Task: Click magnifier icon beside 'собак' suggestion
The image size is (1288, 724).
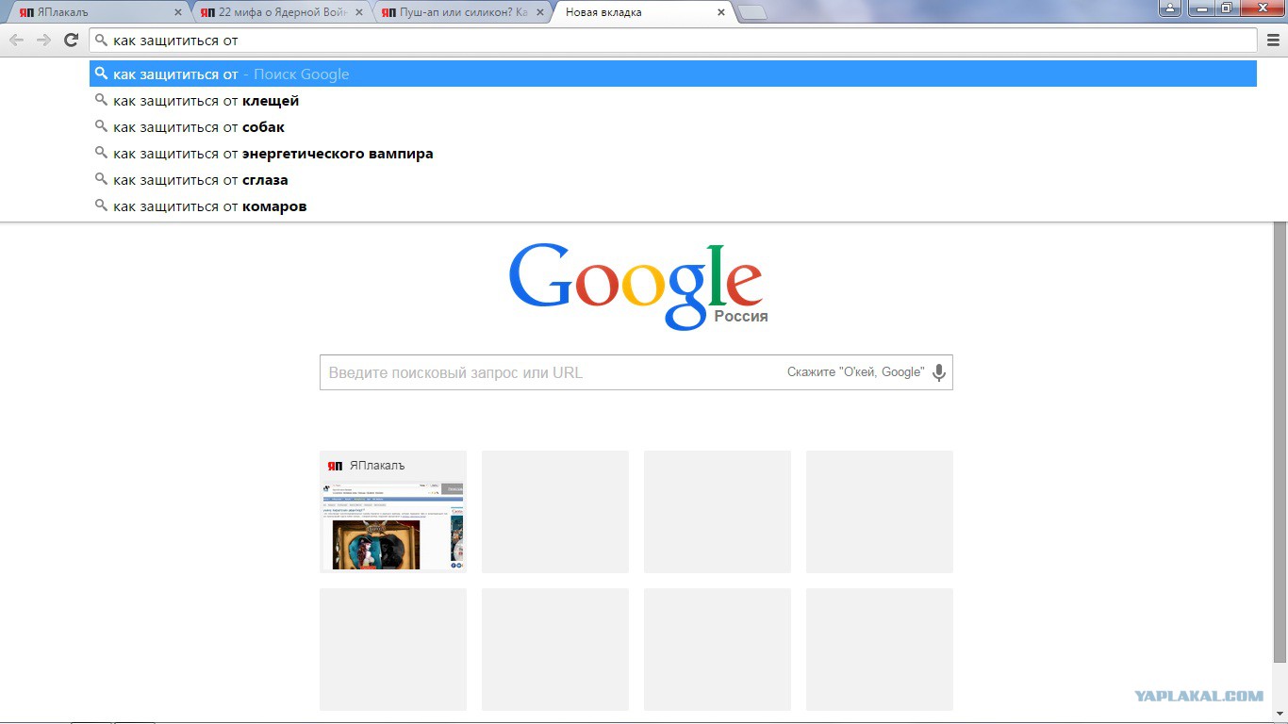Action: [101, 126]
